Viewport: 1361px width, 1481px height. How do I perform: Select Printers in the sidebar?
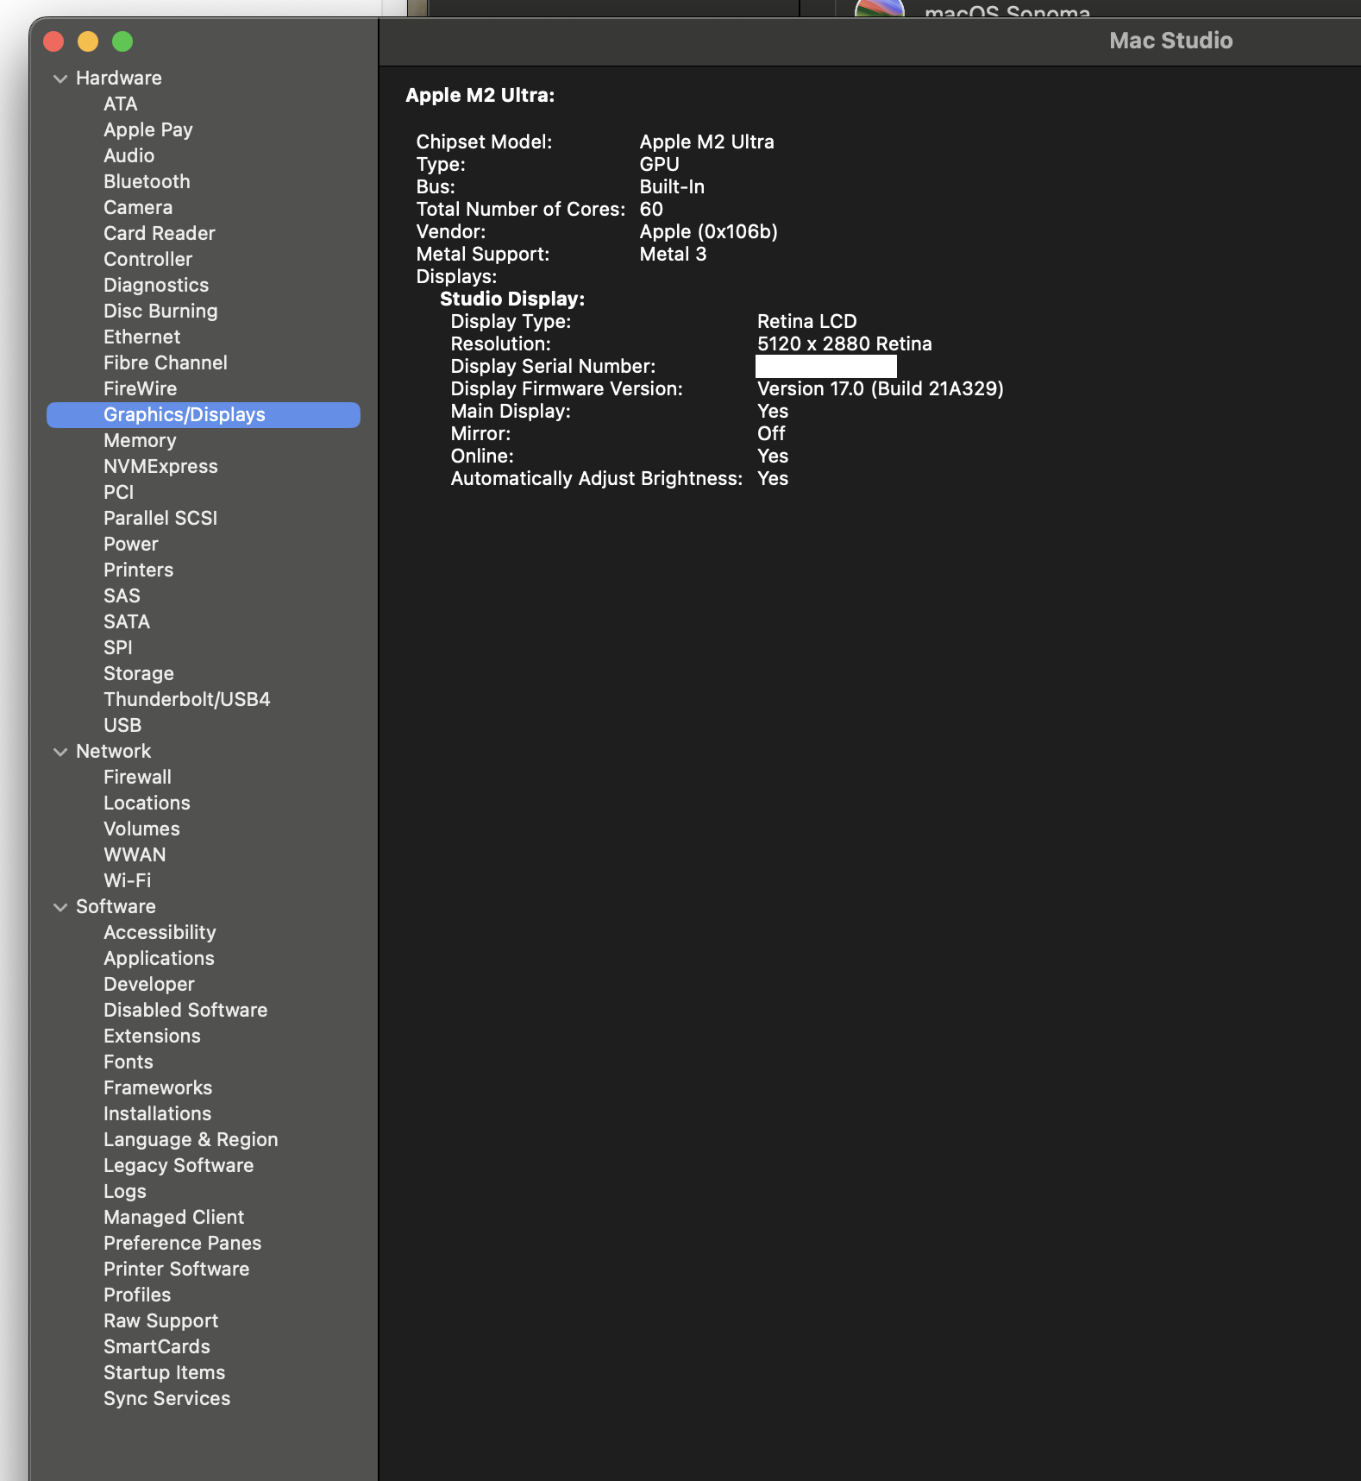click(139, 570)
